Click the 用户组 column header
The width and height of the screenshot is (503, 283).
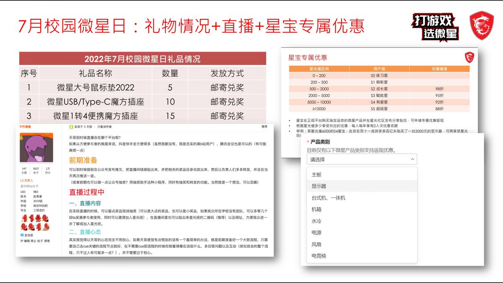pyautogui.click(x=379, y=68)
